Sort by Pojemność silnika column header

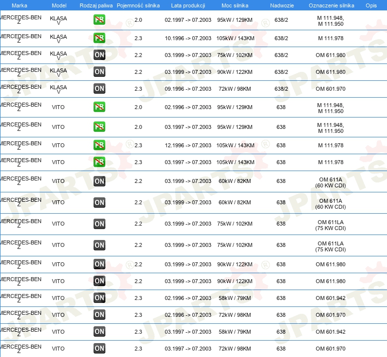[138, 5]
